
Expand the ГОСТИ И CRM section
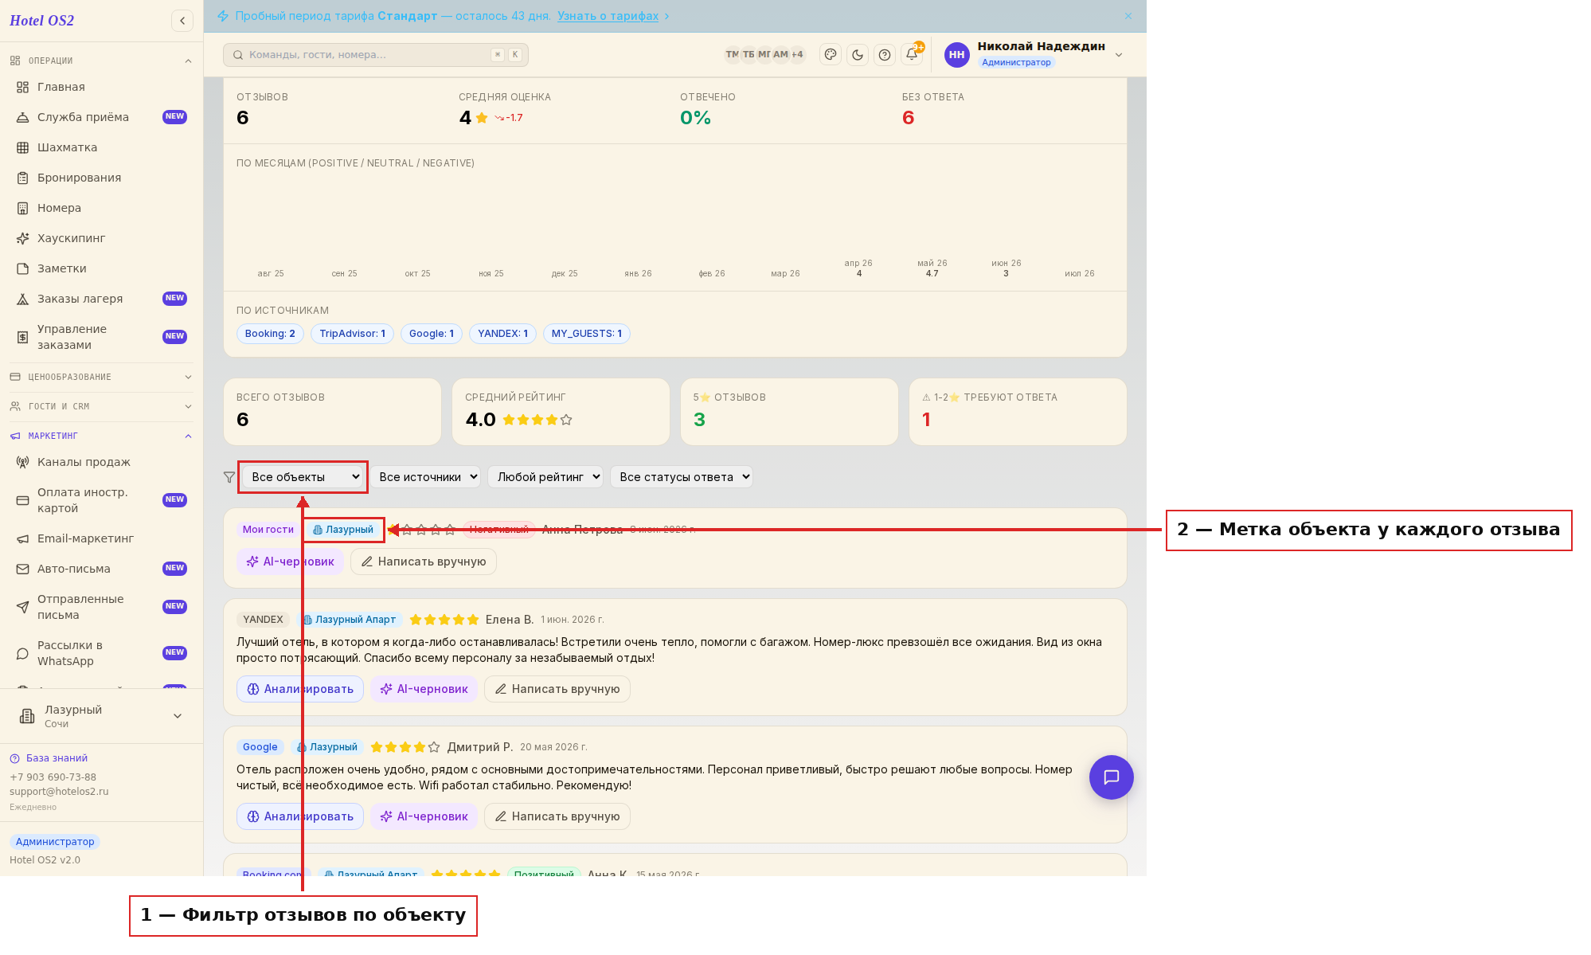[x=101, y=406]
